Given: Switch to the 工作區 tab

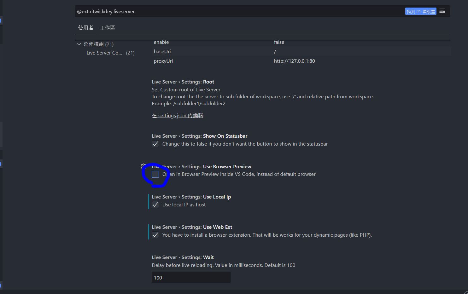Looking at the screenshot, I should (x=107, y=28).
